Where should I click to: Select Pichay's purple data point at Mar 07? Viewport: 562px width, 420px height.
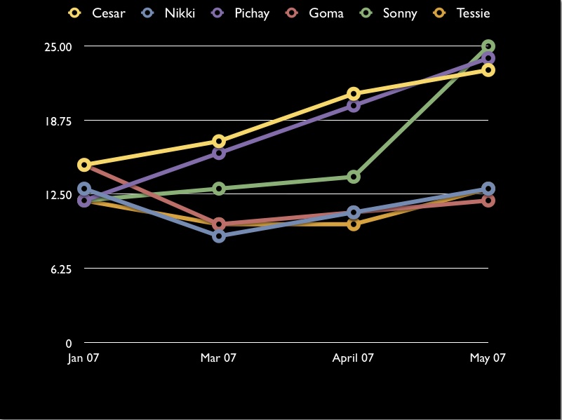[x=219, y=153]
